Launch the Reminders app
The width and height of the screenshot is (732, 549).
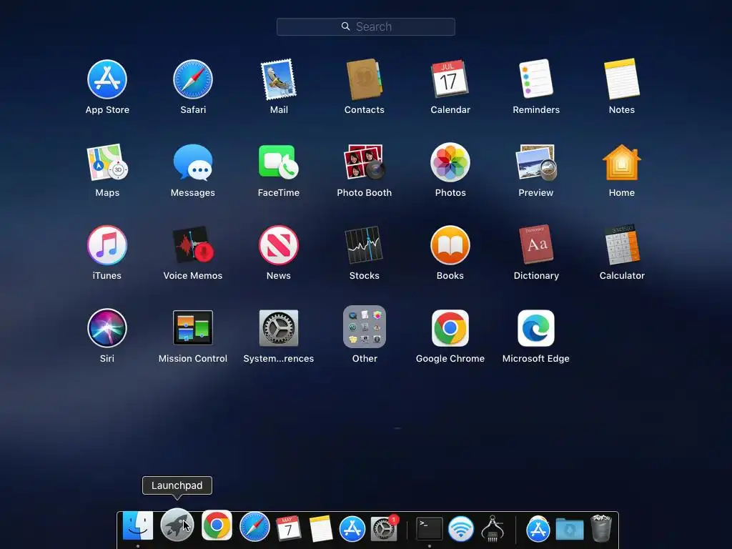[x=536, y=79]
